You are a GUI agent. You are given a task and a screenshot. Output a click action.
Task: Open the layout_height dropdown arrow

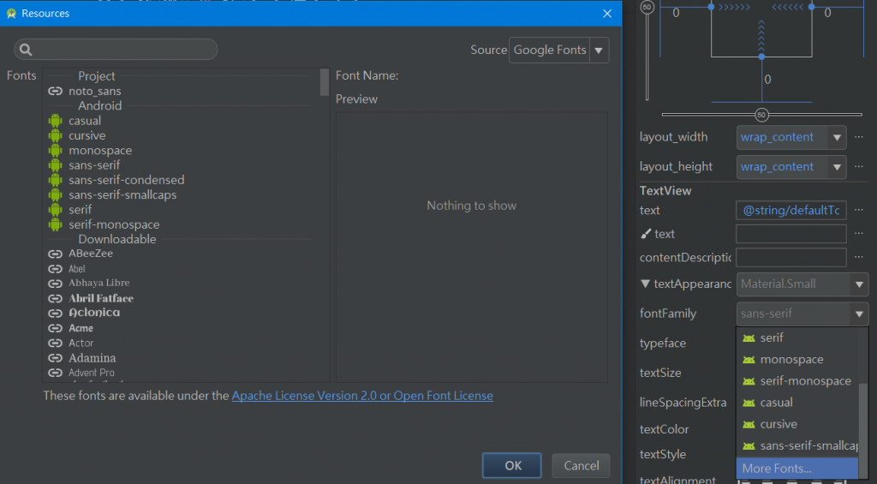837,167
